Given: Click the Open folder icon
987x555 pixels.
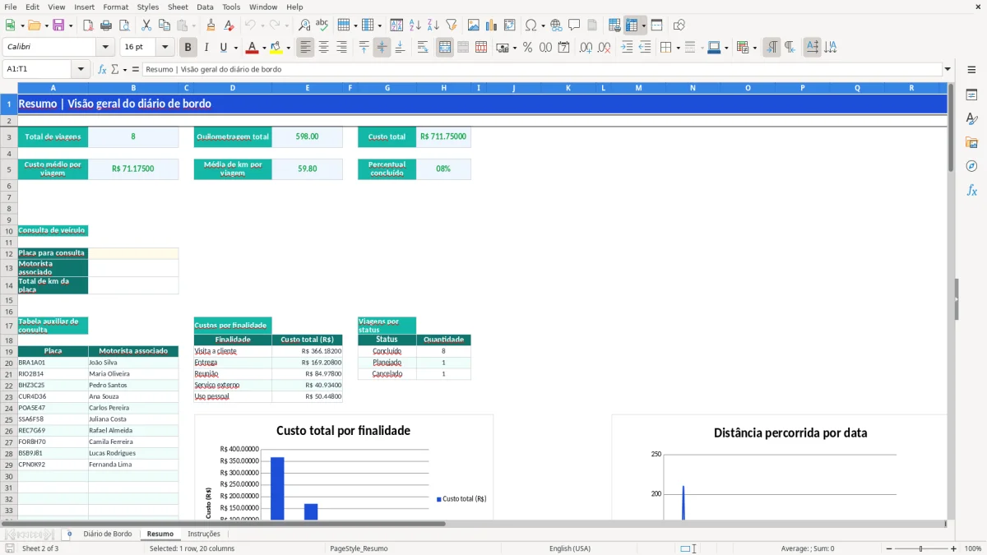Looking at the screenshot, I should [34, 25].
